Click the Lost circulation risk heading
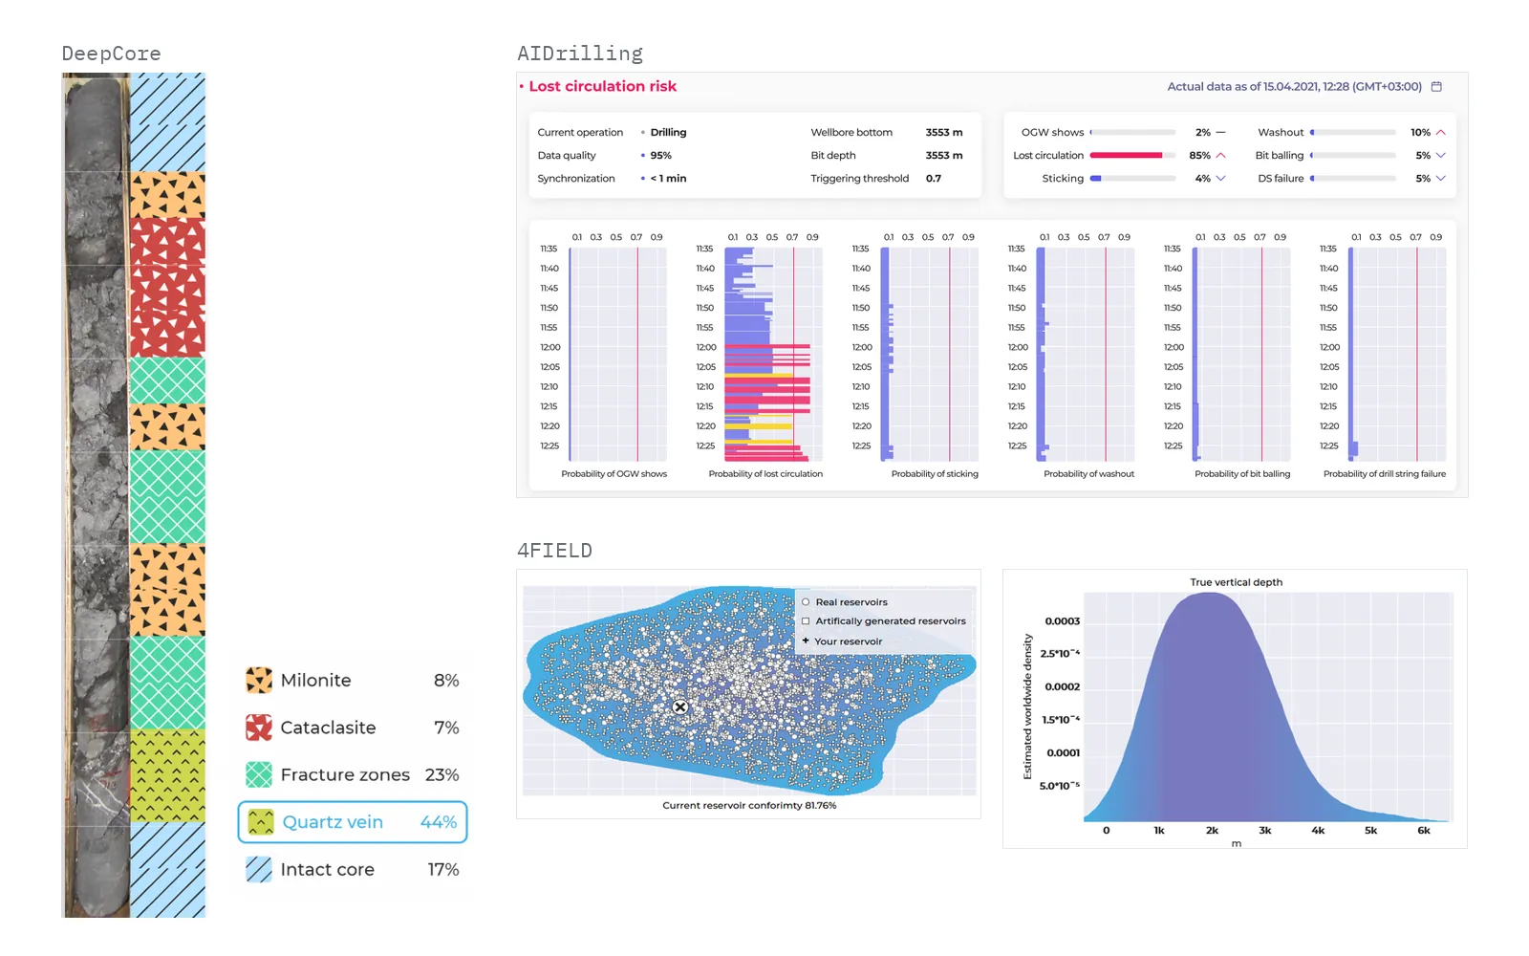1529x956 pixels. [602, 86]
